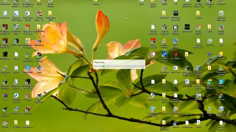The image size is (236, 132).
Task: Select the Google Chrome shortcut beside Firefox
Action: pos(198,27)
